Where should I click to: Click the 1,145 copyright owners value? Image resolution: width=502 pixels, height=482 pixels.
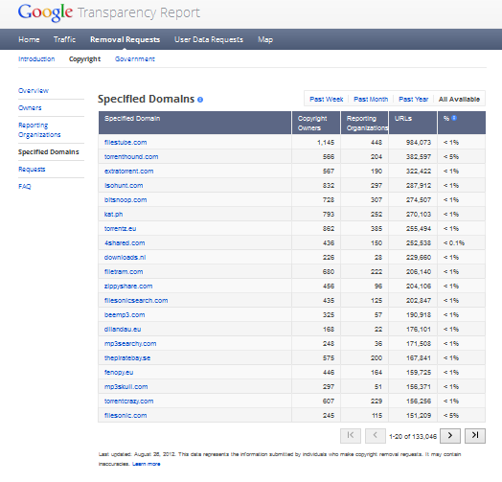[326, 142]
